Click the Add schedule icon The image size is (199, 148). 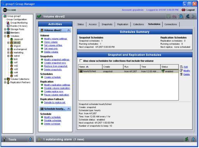181,67
